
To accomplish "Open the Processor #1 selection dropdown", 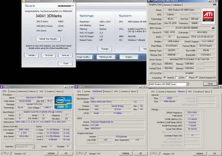I will point(33,146).
